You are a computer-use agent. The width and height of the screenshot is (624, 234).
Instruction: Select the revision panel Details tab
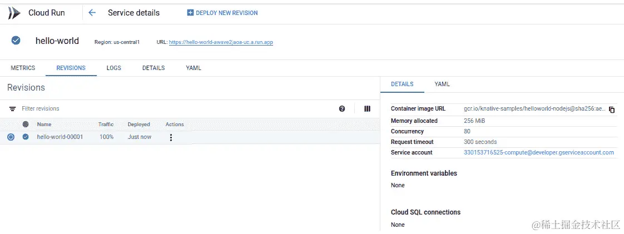pos(402,84)
